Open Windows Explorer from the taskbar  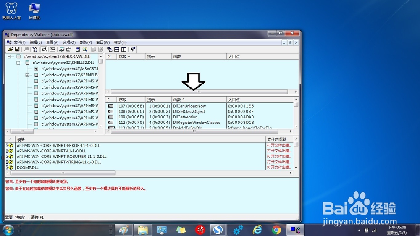point(143,230)
